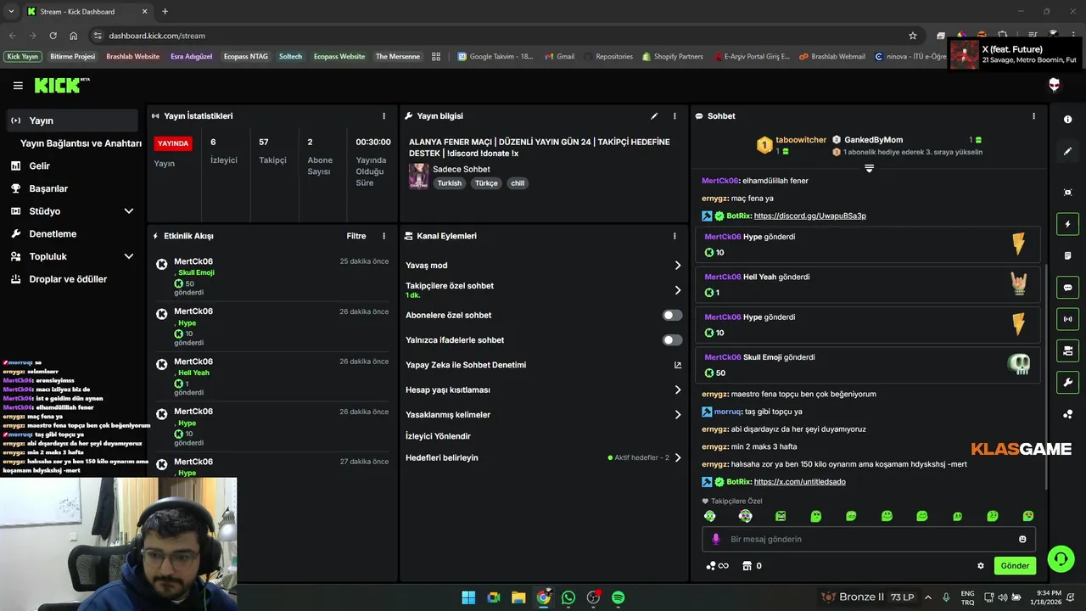1086x611 pixels.
Task: Open Hesap yaşı kısıtlaması options
Action: click(543, 390)
